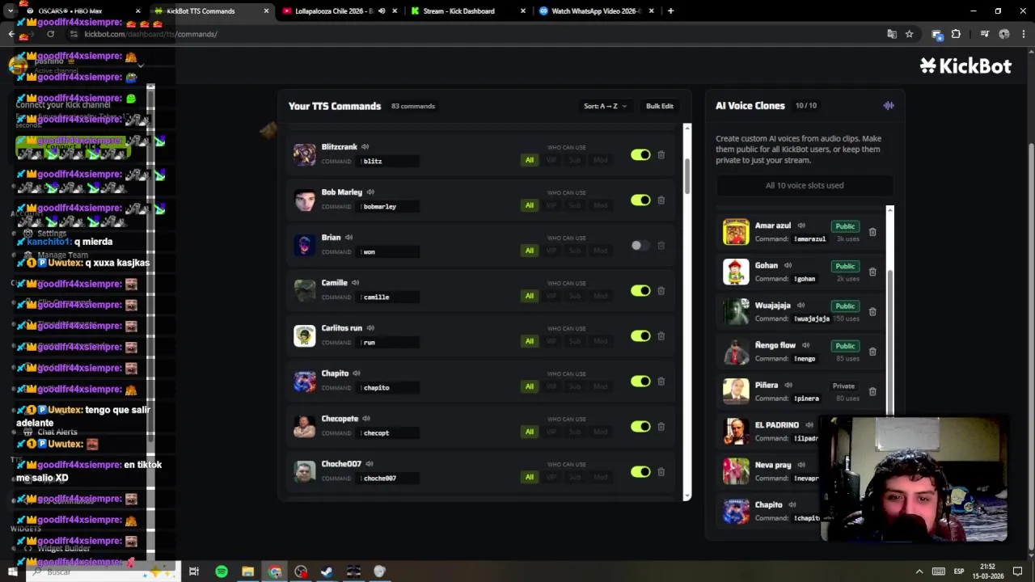Disable the Chapito command toggle
This screenshot has height=582, width=1035.
(640, 381)
